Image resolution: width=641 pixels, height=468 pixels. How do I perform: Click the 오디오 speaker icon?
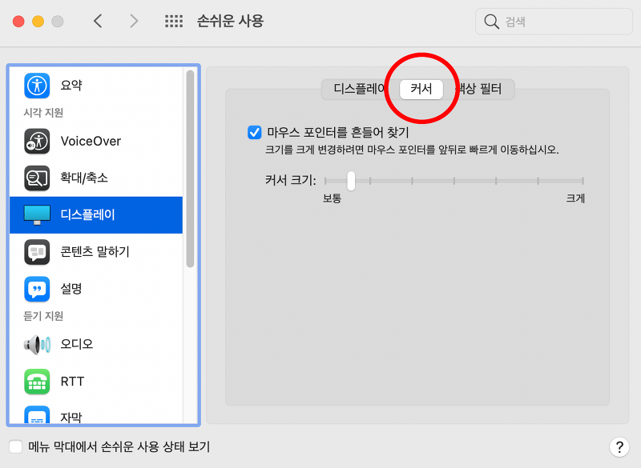[x=37, y=344]
